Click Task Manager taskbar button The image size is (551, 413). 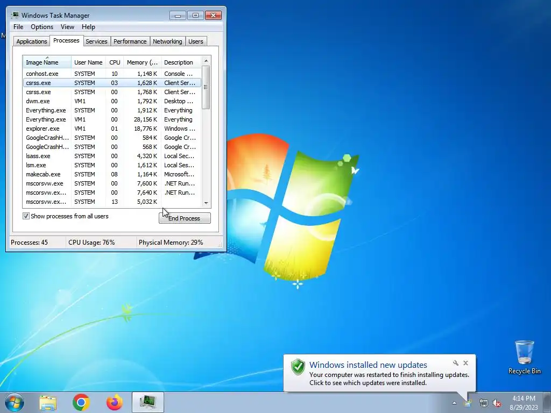(x=148, y=402)
